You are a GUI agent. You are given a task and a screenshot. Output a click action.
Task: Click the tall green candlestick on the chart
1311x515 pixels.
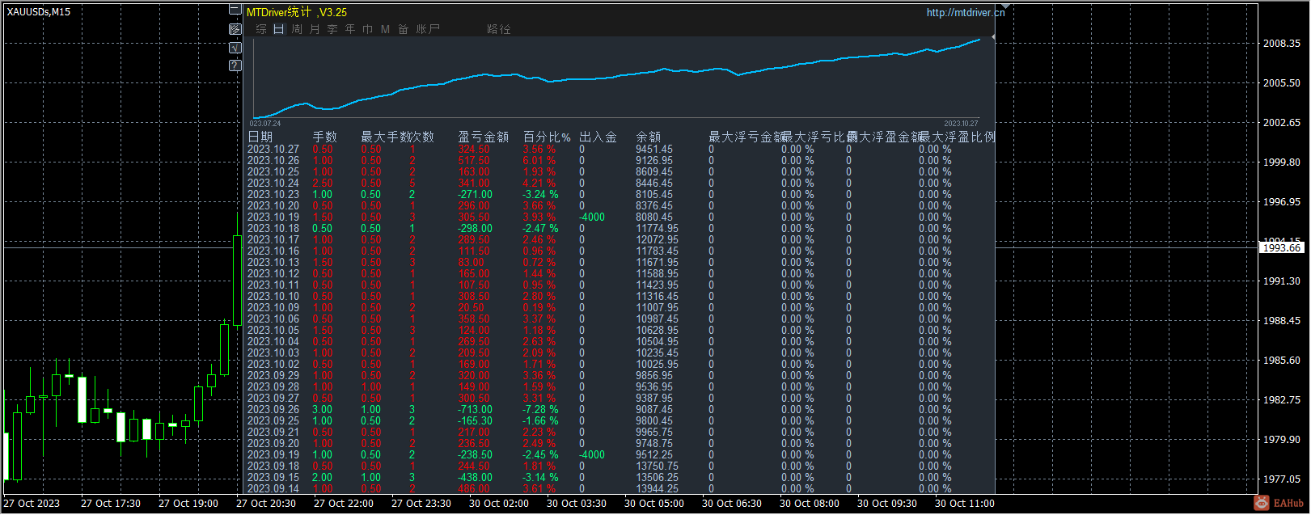point(237,281)
